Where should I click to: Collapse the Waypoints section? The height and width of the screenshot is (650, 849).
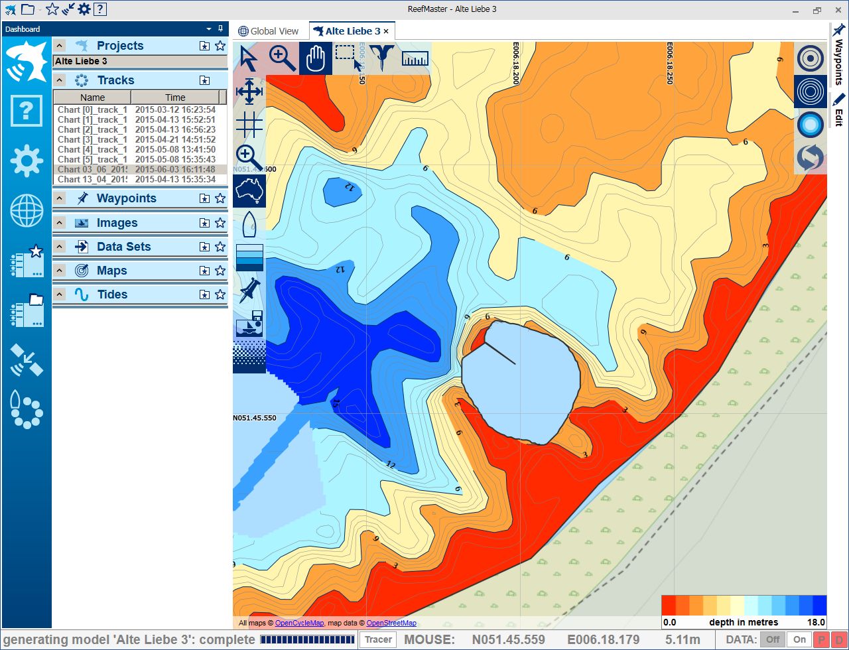coord(60,198)
